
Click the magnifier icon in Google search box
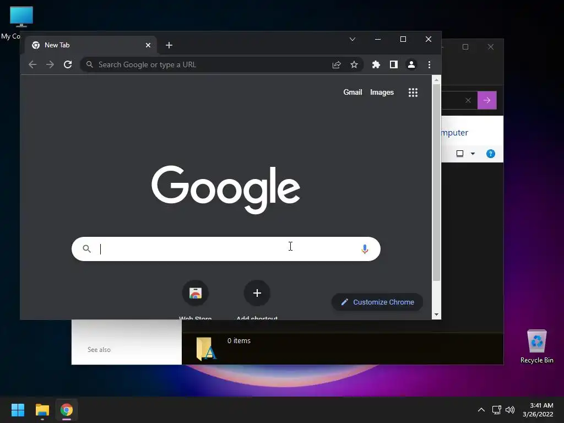coord(86,248)
